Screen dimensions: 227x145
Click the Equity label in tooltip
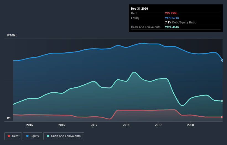point(135,18)
